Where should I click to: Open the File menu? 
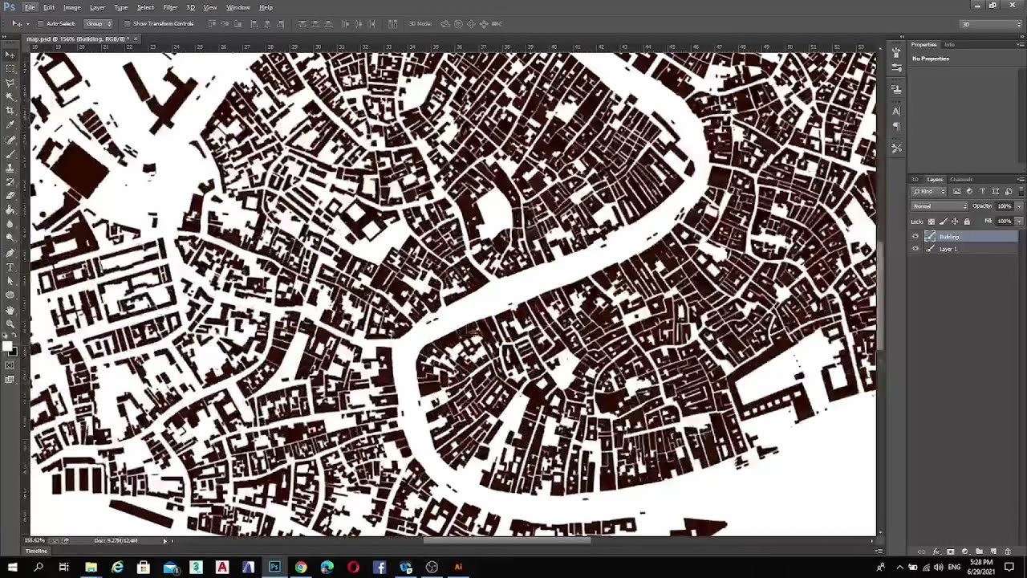(30, 7)
